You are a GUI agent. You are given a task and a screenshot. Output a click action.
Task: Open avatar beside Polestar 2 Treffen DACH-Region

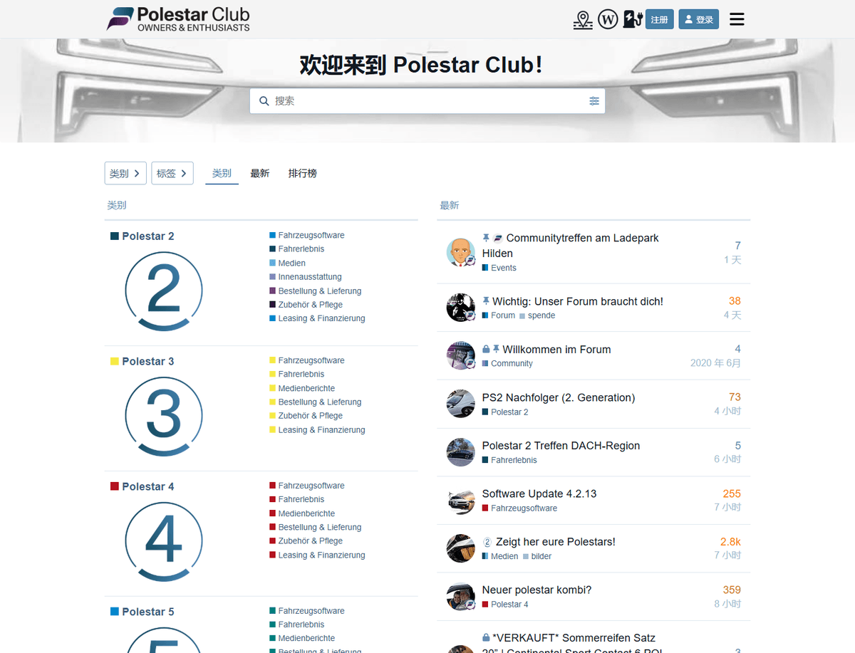pyautogui.click(x=461, y=452)
